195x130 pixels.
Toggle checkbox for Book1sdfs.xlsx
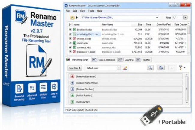click(x=70, y=30)
